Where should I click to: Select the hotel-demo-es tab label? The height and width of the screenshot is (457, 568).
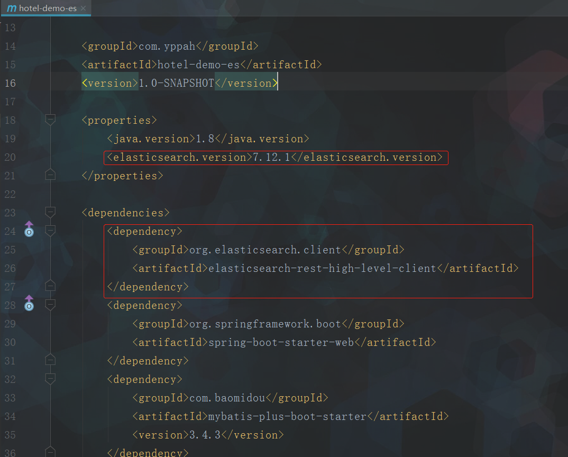[48, 8]
